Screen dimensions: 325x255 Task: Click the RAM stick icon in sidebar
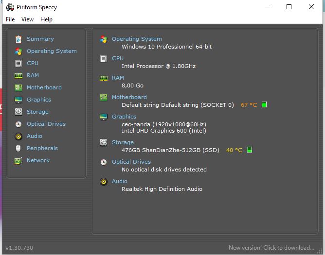[18, 76]
